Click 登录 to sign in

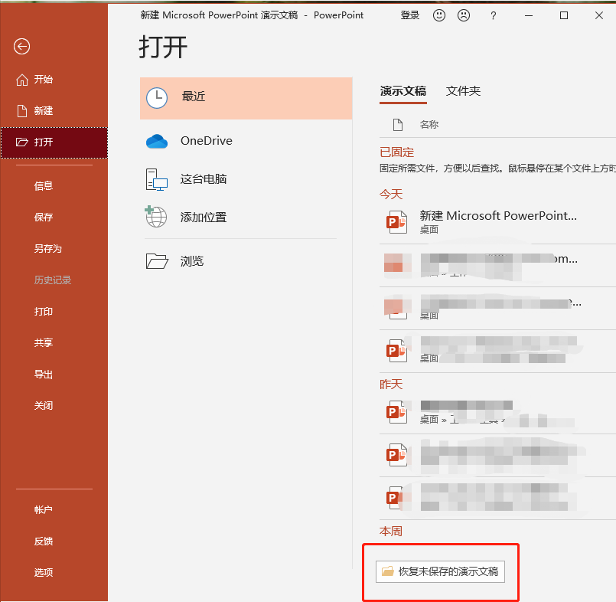click(x=410, y=15)
